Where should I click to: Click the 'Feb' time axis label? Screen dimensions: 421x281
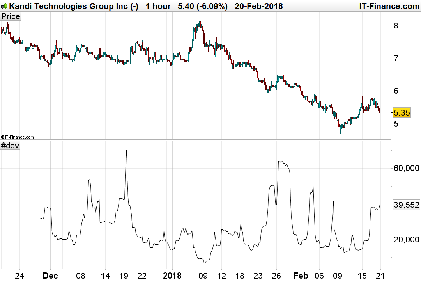pos(301,276)
